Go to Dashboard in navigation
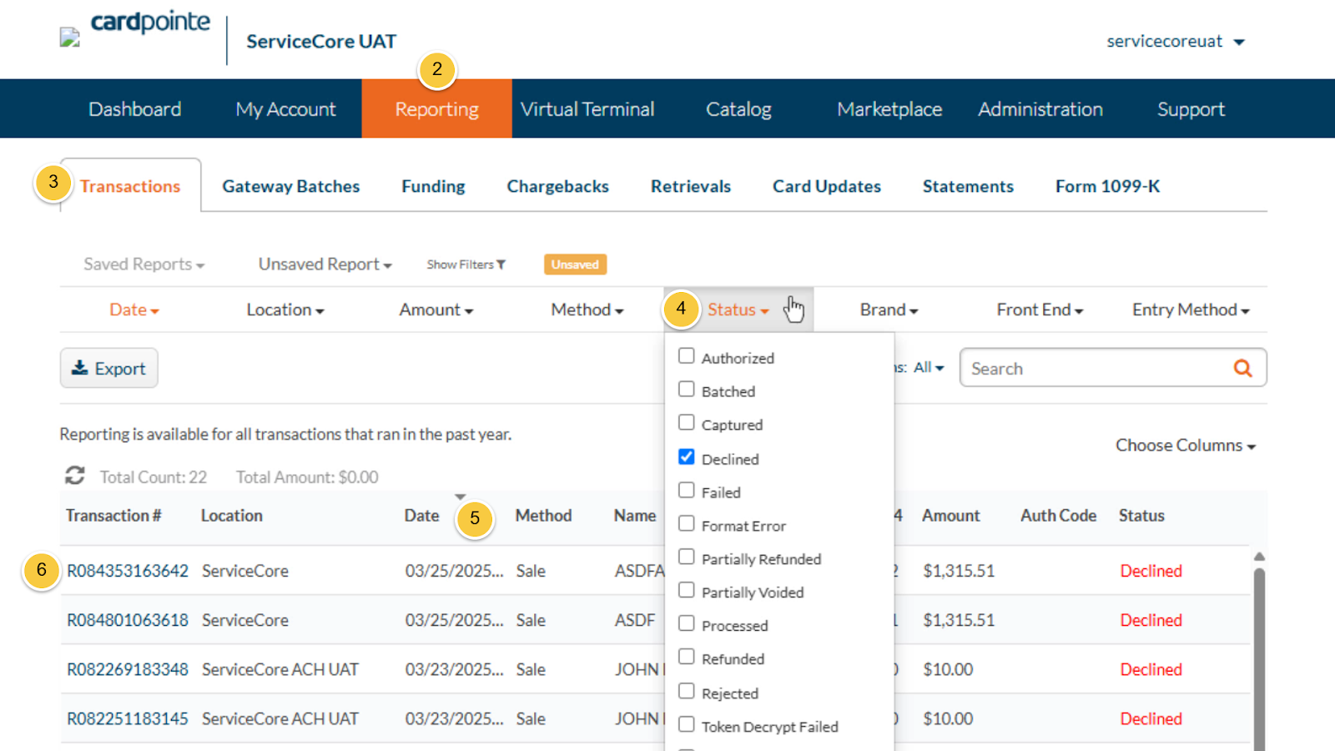This screenshot has width=1335, height=751. pos(135,109)
